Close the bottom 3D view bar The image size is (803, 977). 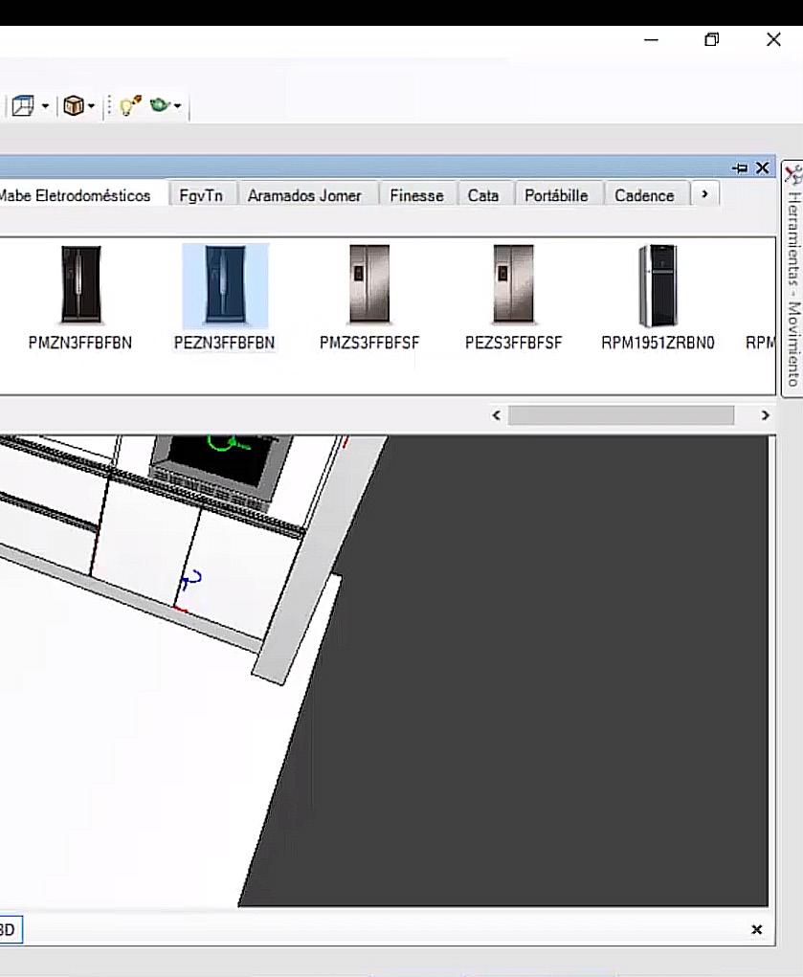[x=756, y=929]
